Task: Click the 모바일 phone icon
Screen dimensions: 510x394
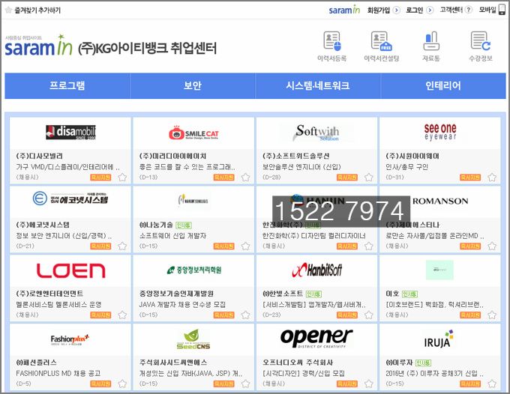Action: coord(502,10)
